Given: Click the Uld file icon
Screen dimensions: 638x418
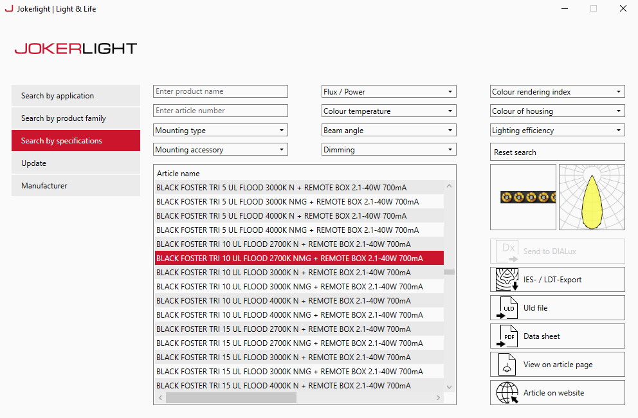Looking at the screenshot, I should click(507, 308).
